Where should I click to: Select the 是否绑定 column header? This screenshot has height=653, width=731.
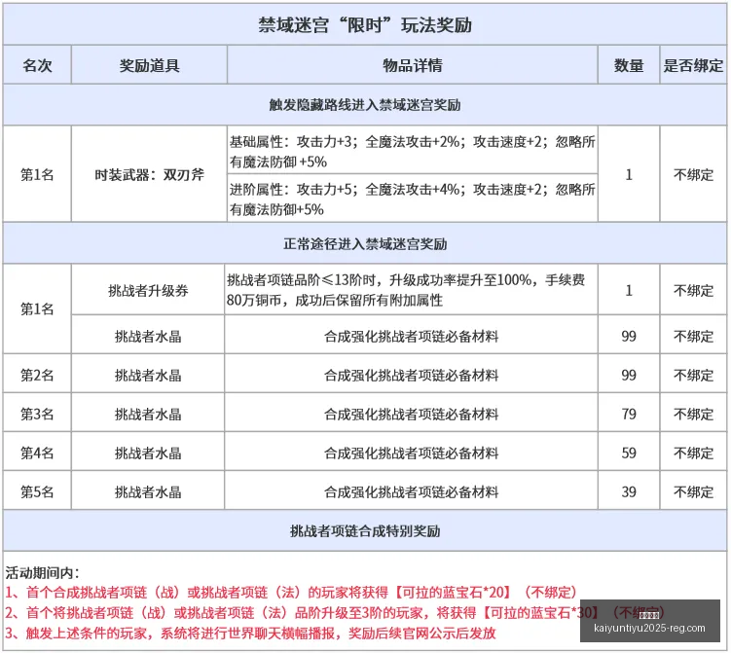[693, 65]
